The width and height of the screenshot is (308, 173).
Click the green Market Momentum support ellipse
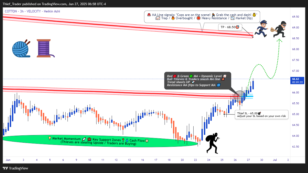pos(100,141)
